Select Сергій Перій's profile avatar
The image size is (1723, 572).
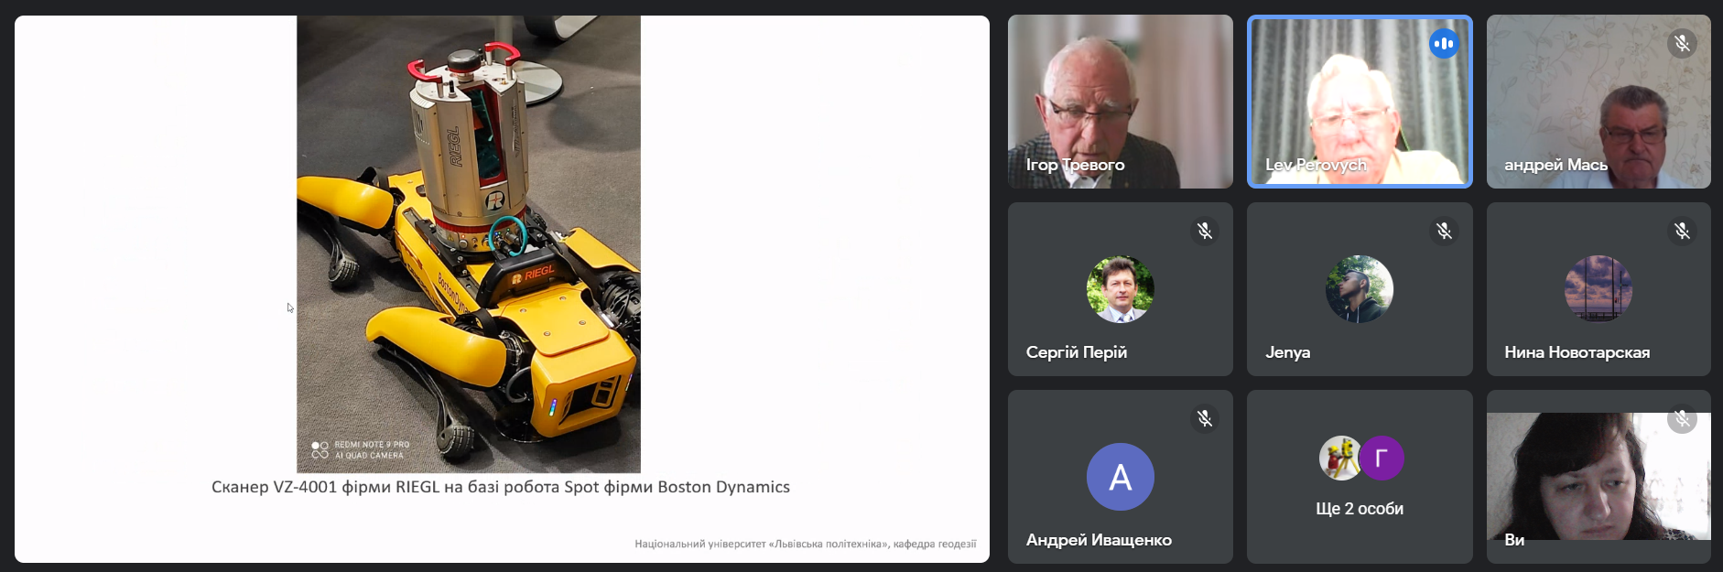click(1120, 289)
